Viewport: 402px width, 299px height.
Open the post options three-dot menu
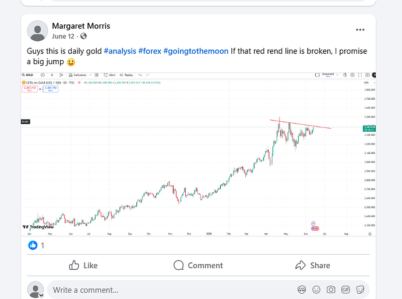(361, 30)
